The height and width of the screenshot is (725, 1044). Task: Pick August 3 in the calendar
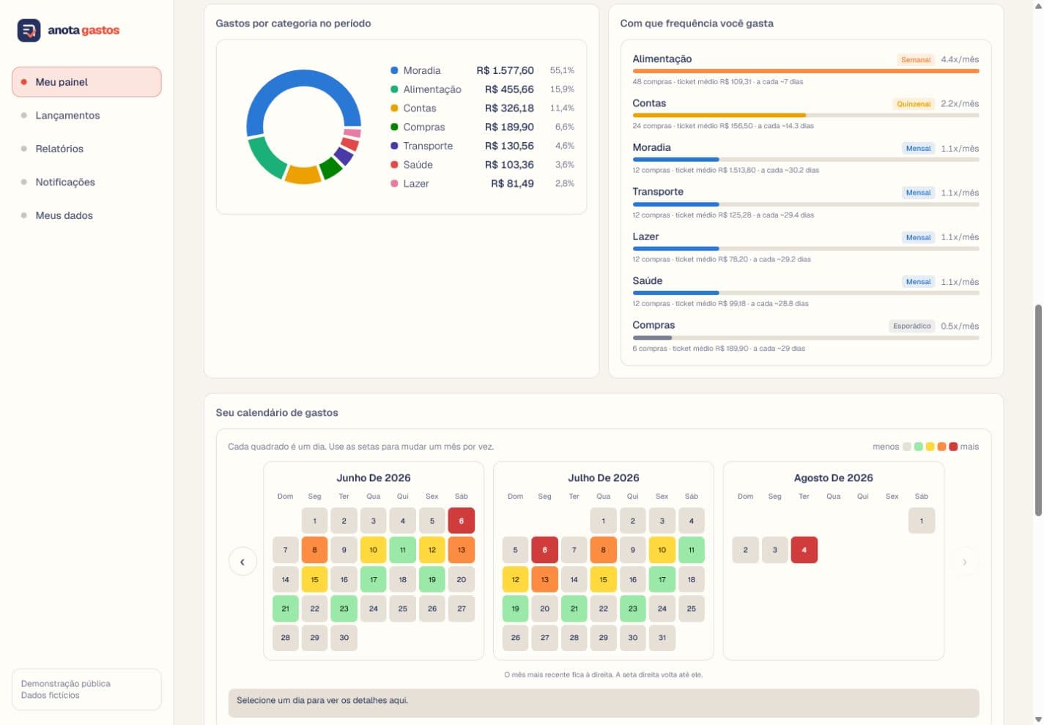click(x=775, y=550)
